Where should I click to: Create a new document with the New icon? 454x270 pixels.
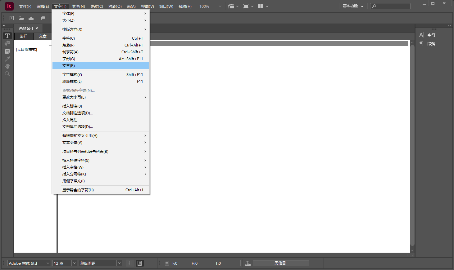11,18
